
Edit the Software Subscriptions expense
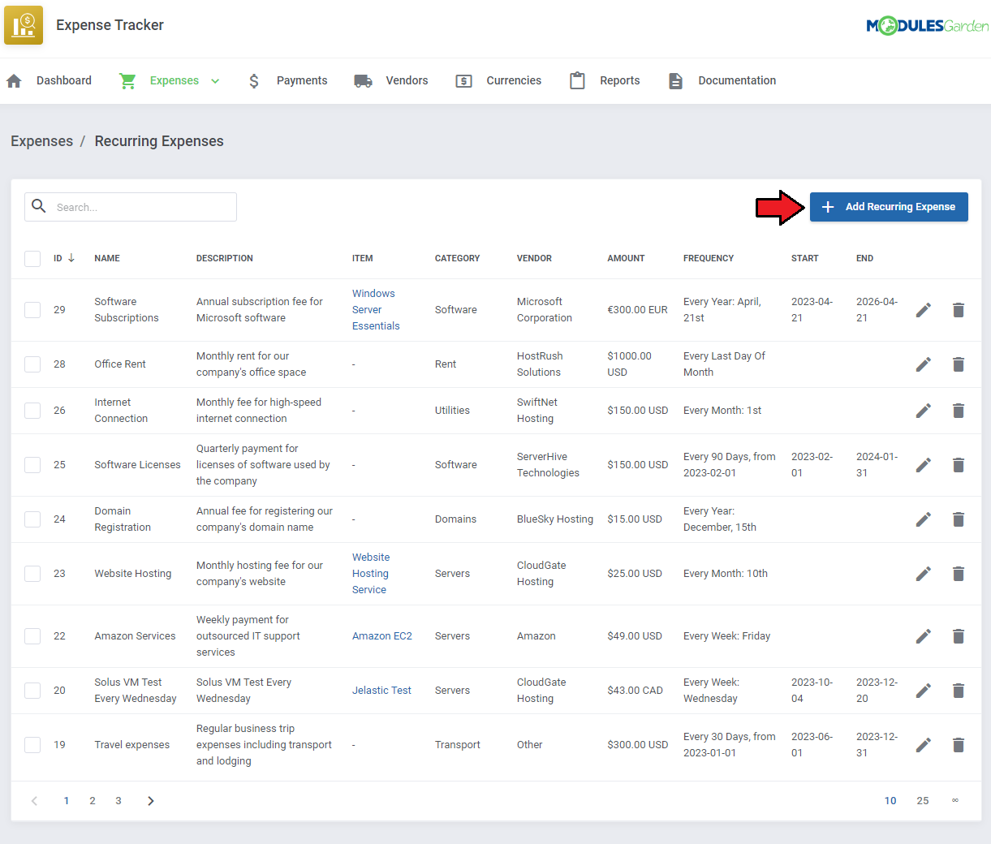[924, 310]
